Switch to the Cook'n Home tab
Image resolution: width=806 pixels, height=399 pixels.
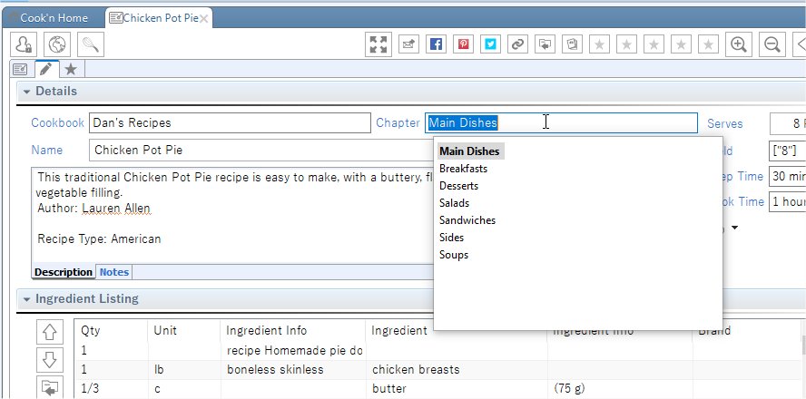click(53, 17)
